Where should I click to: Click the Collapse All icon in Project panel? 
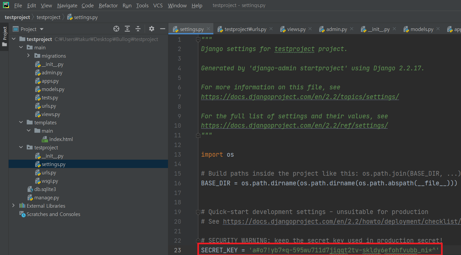(138, 29)
